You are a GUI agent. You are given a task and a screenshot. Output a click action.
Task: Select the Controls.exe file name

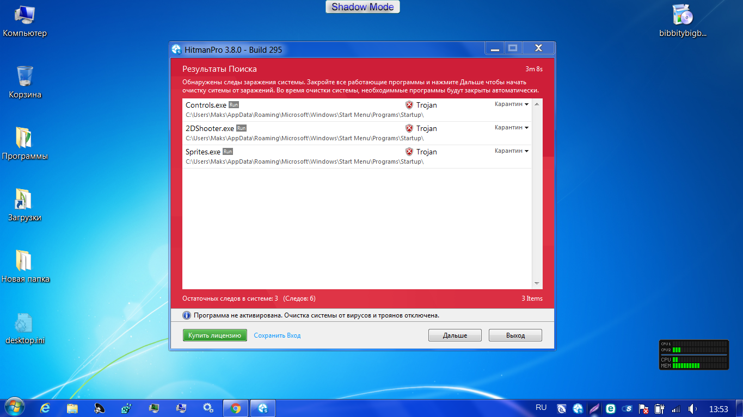[x=206, y=105]
